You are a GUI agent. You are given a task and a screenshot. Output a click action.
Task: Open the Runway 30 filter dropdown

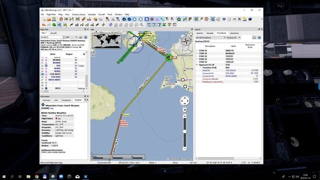[x=233, y=37]
